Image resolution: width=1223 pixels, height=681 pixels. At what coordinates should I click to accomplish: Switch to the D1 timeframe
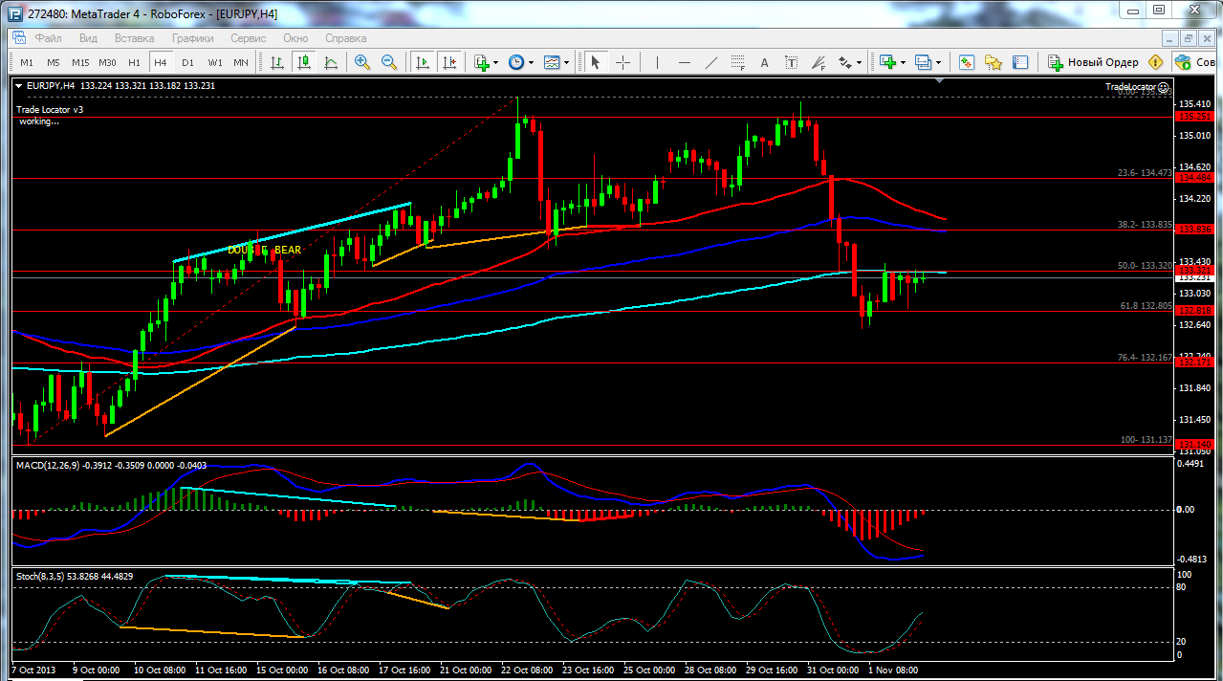[187, 62]
